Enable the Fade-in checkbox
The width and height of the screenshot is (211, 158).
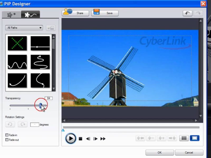click(7, 135)
